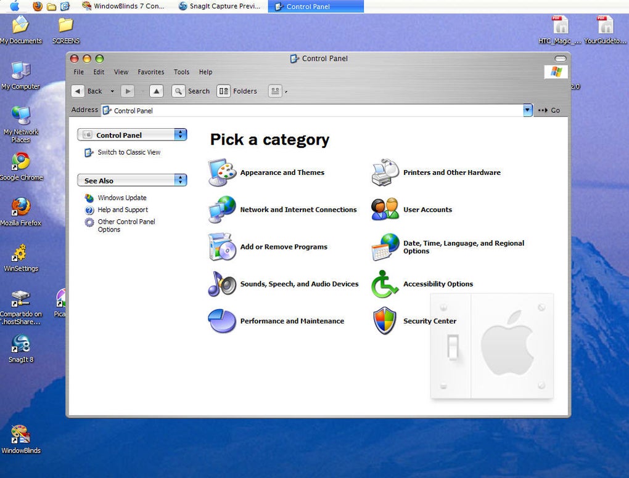Open SCREENS folder on desktop
Screen dimensions: 629x478
click(x=66, y=30)
